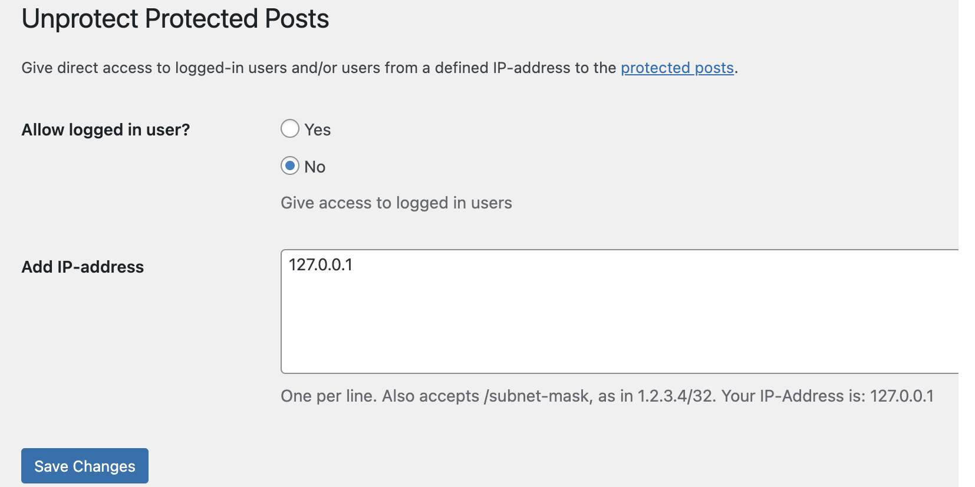Click 'Give access to logged in users' description
The image size is (975, 487).
pyautogui.click(x=396, y=203)
